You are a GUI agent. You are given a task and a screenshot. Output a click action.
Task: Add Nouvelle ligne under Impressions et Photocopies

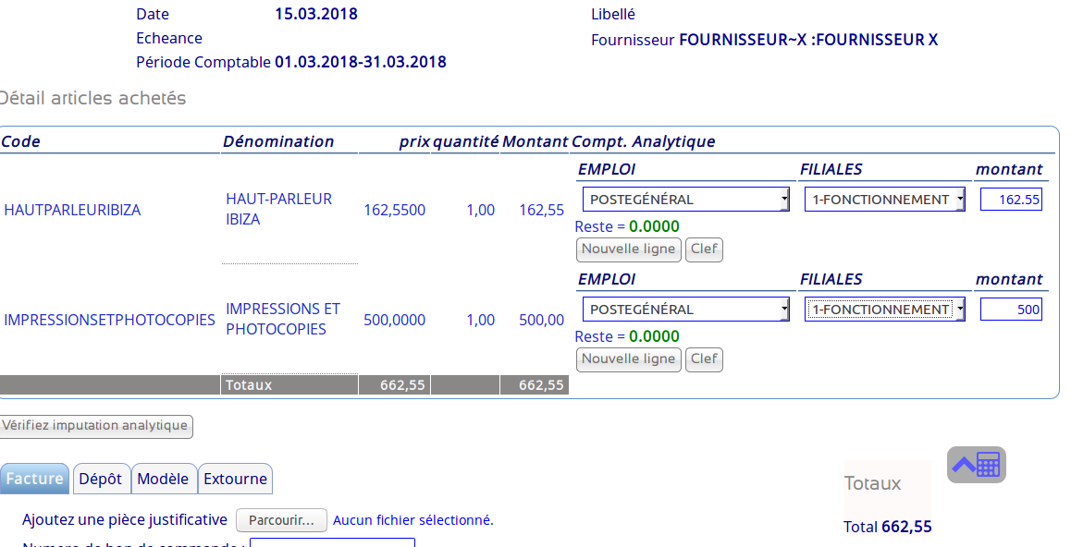pyautogui.click(x=628, y=359)
